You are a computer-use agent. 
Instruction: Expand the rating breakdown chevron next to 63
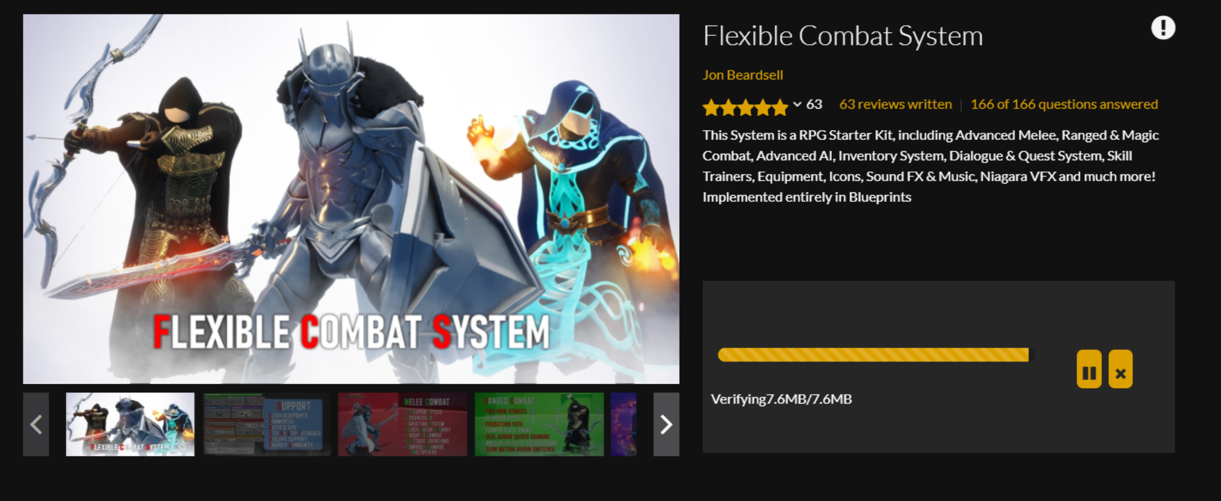click(797, 104)
